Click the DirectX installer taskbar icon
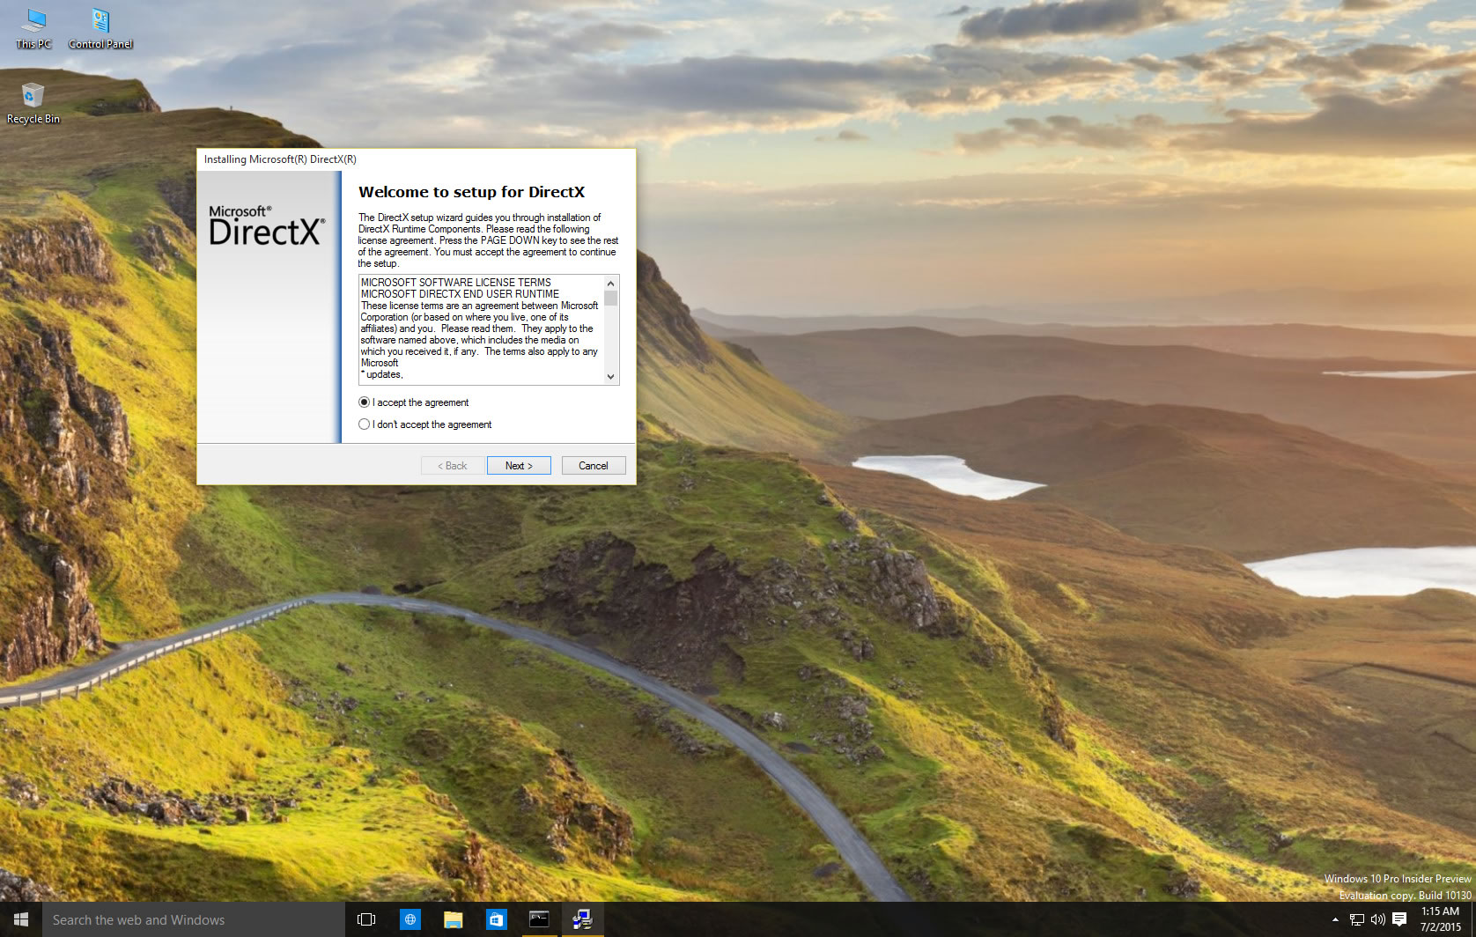This screenshot has width=1476, height=937. click(x=582, y=919)
